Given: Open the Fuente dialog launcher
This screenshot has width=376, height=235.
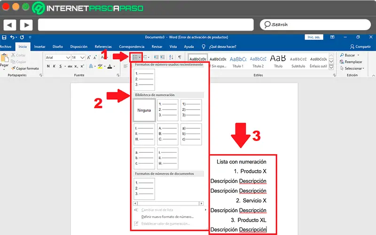Looking at the screenshot, I should pyautogui.click(x=118, y=75).
